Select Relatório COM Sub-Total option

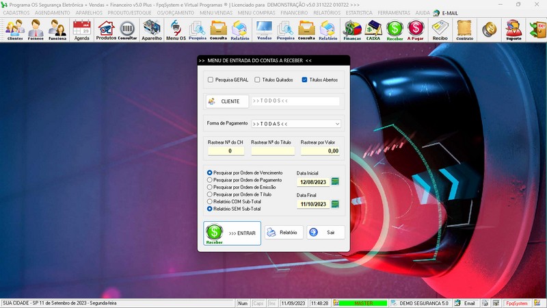pyautogui.click(x=210, y=202)
